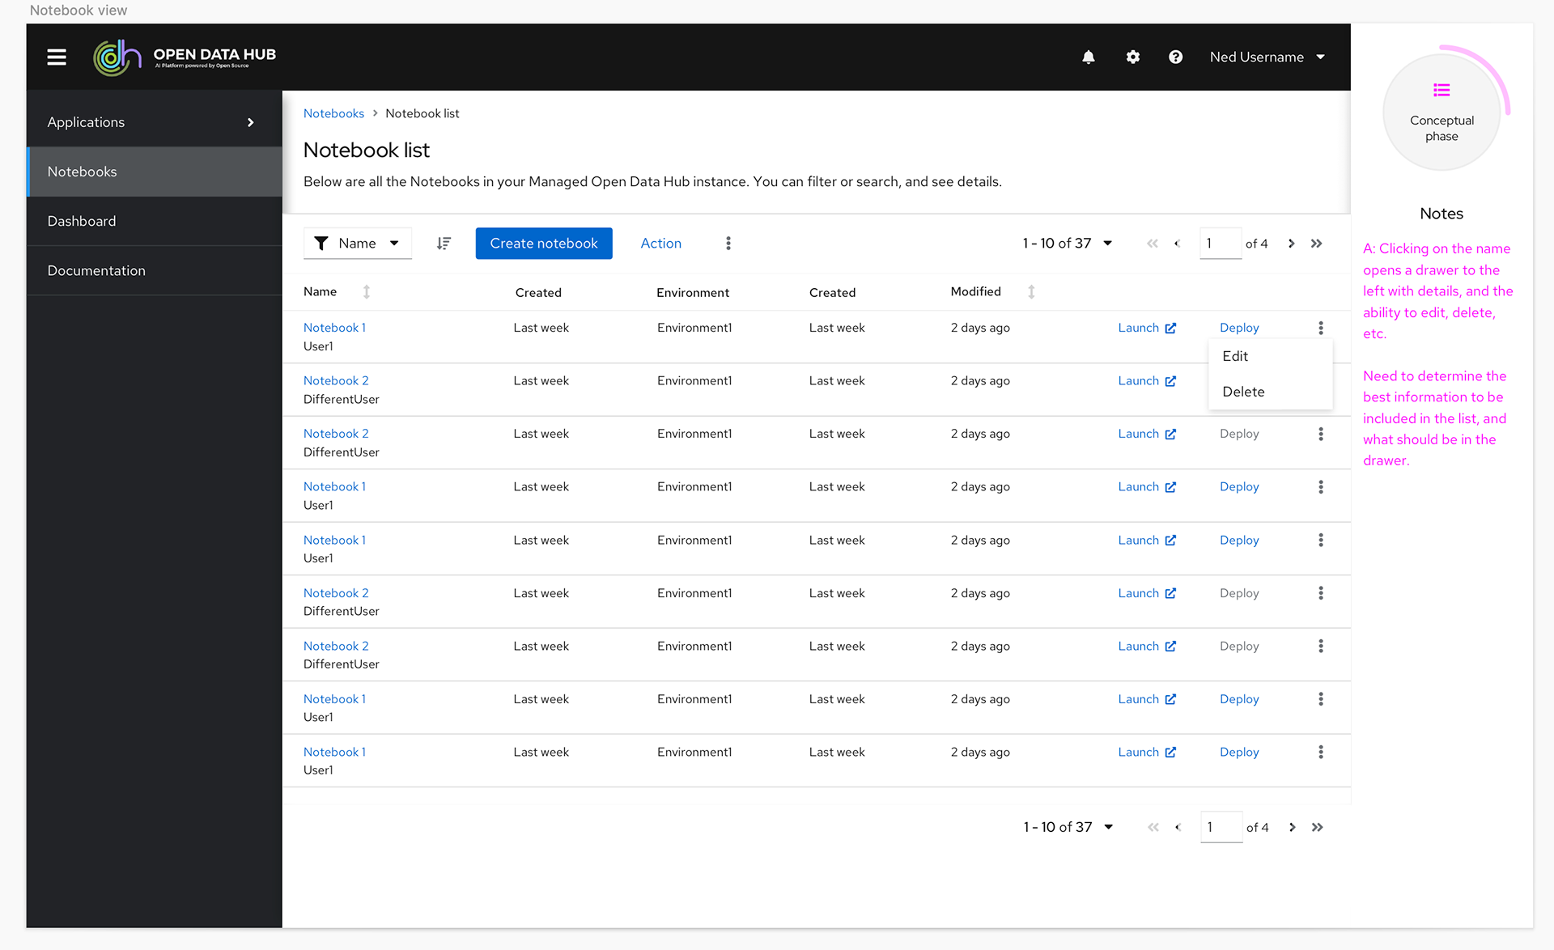
Task: Open help via the question mark icon
Action: tap(1176, 57)
